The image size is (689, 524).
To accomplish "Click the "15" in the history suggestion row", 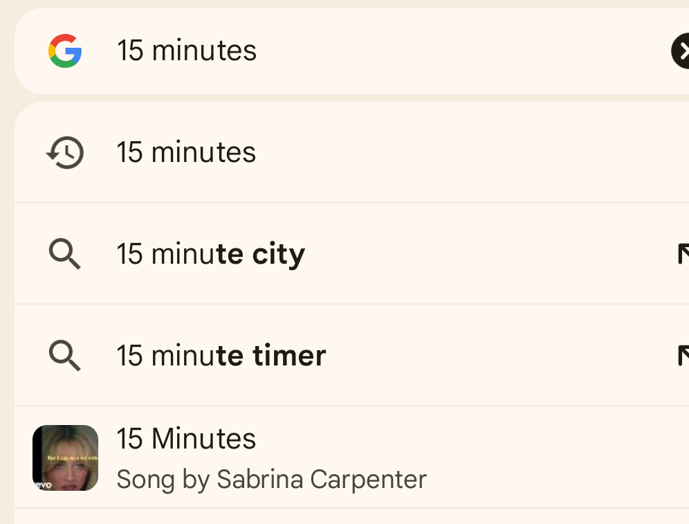I will (x=130, y=152).
